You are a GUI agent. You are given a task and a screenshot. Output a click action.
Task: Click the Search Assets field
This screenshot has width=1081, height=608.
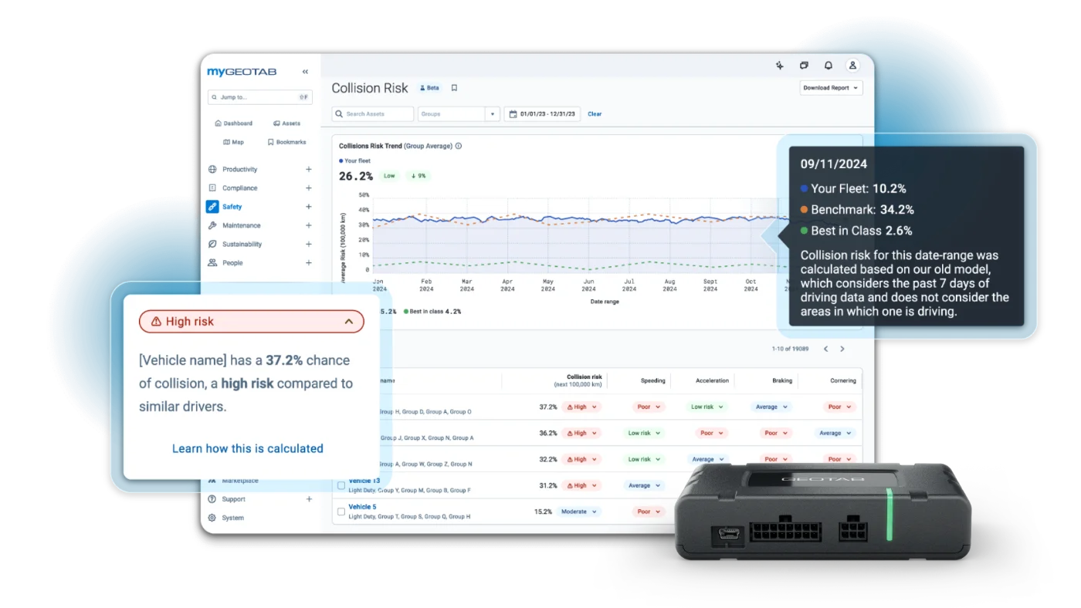pyautogui.click(x=373, y=113)
